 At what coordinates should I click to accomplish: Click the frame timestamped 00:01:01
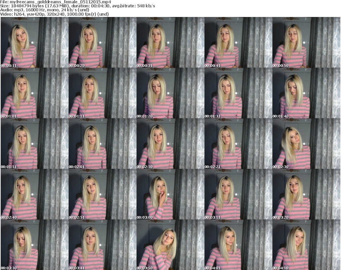(x=34, y=93)
